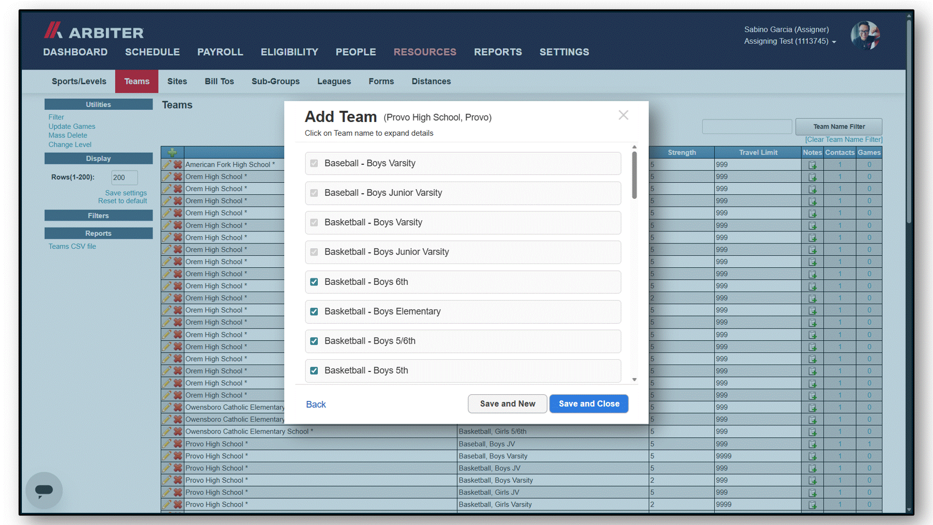Download the Teams CSV file
Screen dimensions: 933x525
[x=72, y=246]
